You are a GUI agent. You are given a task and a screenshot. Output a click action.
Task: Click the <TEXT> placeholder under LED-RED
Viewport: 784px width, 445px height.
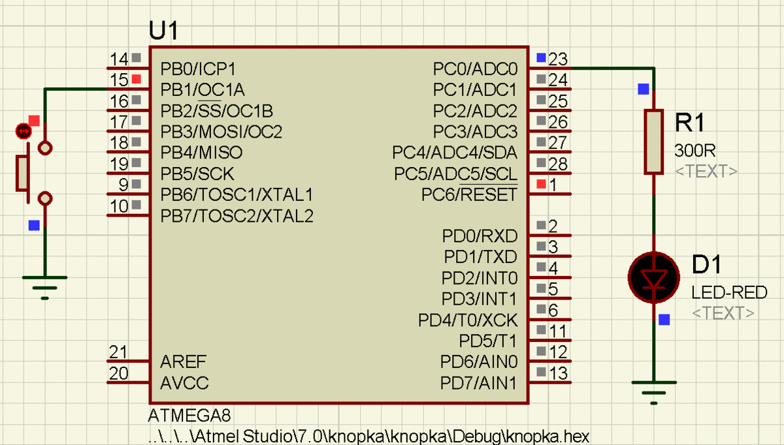click(x=723, y=313)
